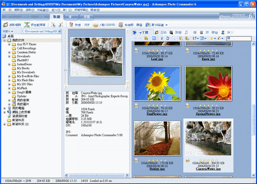257x184 pixels.
Task: Expand the My EverNote Files folder
Action: click(x=9, y=76)
